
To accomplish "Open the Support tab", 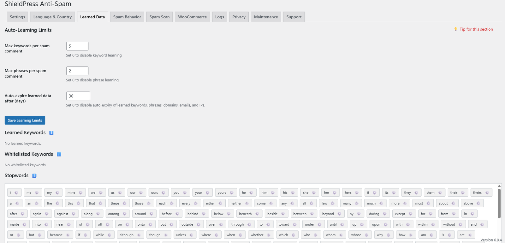I will tap(294, 17).
